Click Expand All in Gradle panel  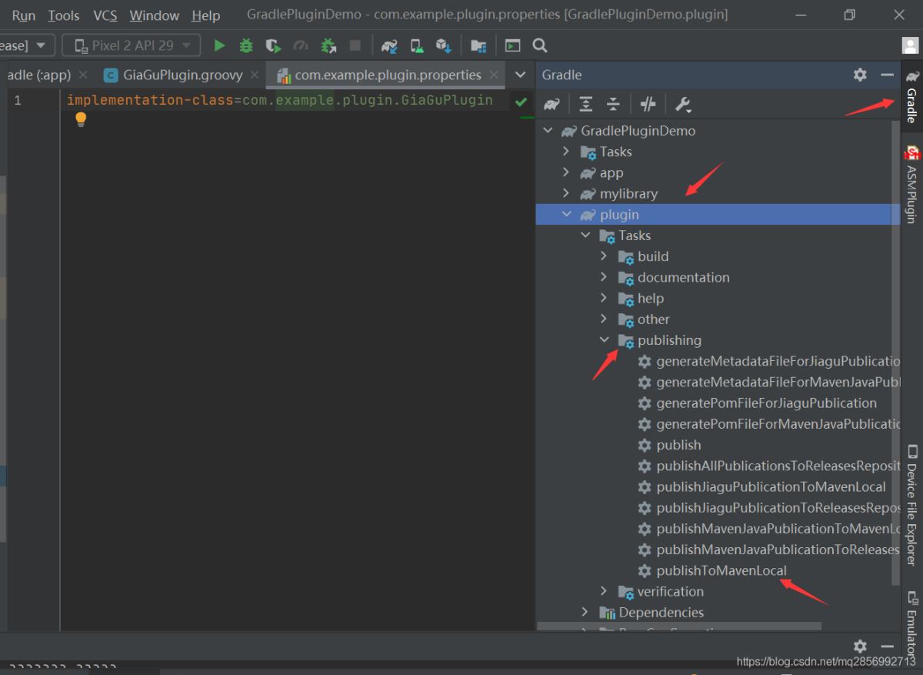coord(586,104)
